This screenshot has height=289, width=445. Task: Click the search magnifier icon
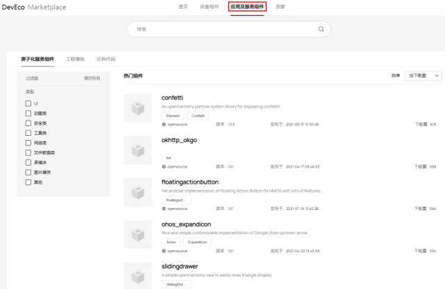321,29
